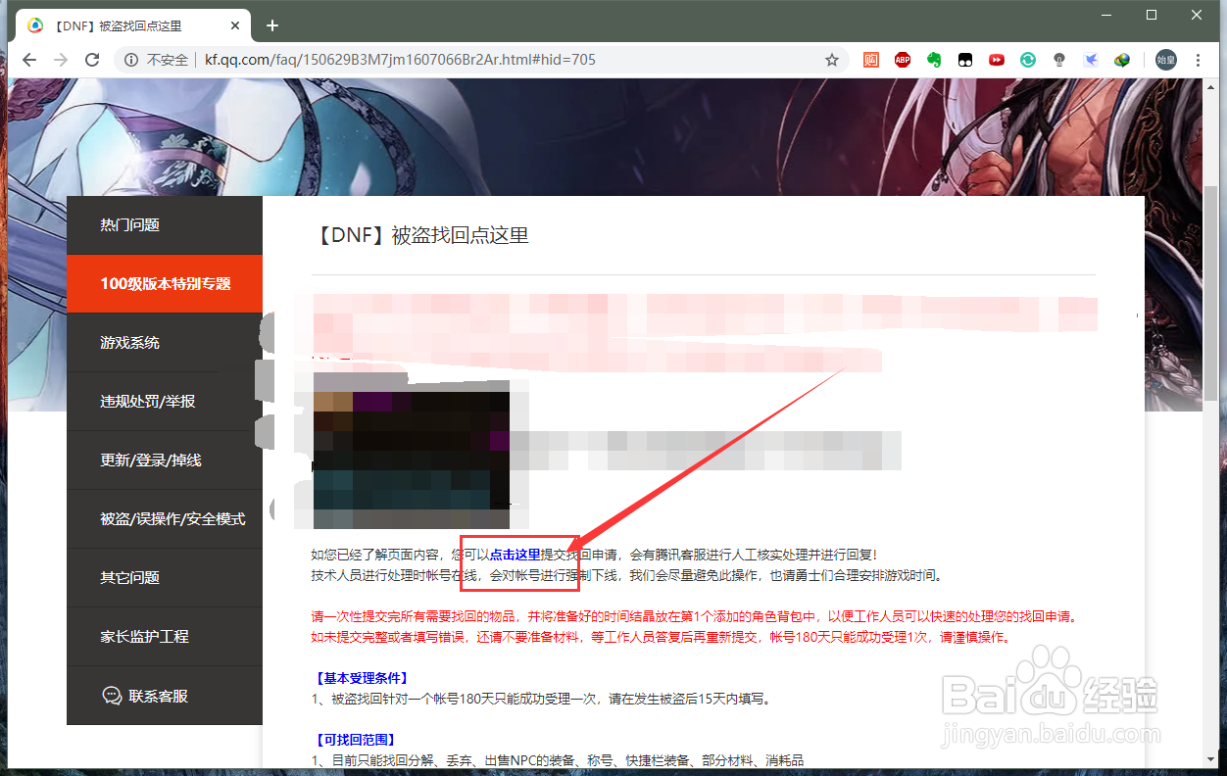Maximize the Chrome window
This screenshot has width=1227, height=776.
[1152, 15]
